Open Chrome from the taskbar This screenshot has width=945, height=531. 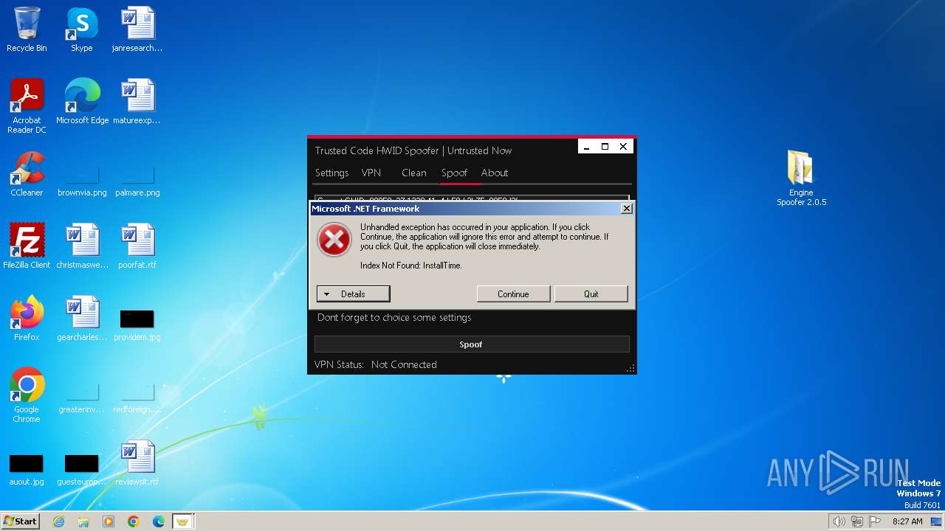134,521
